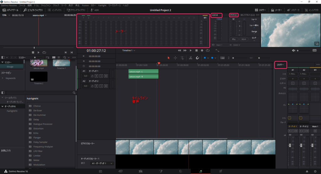Add a blue marker on the timeline
Screen dimensions: 321x174
click(212, 58)
